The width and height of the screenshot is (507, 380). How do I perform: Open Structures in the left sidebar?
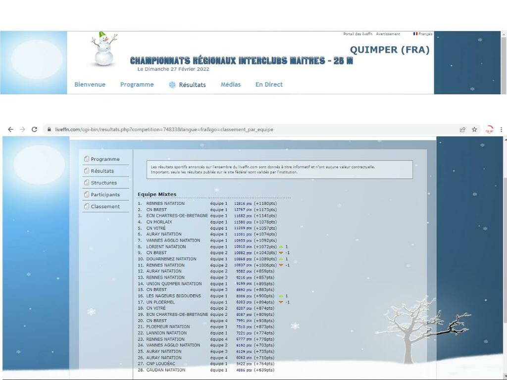[x=103, y=183]
